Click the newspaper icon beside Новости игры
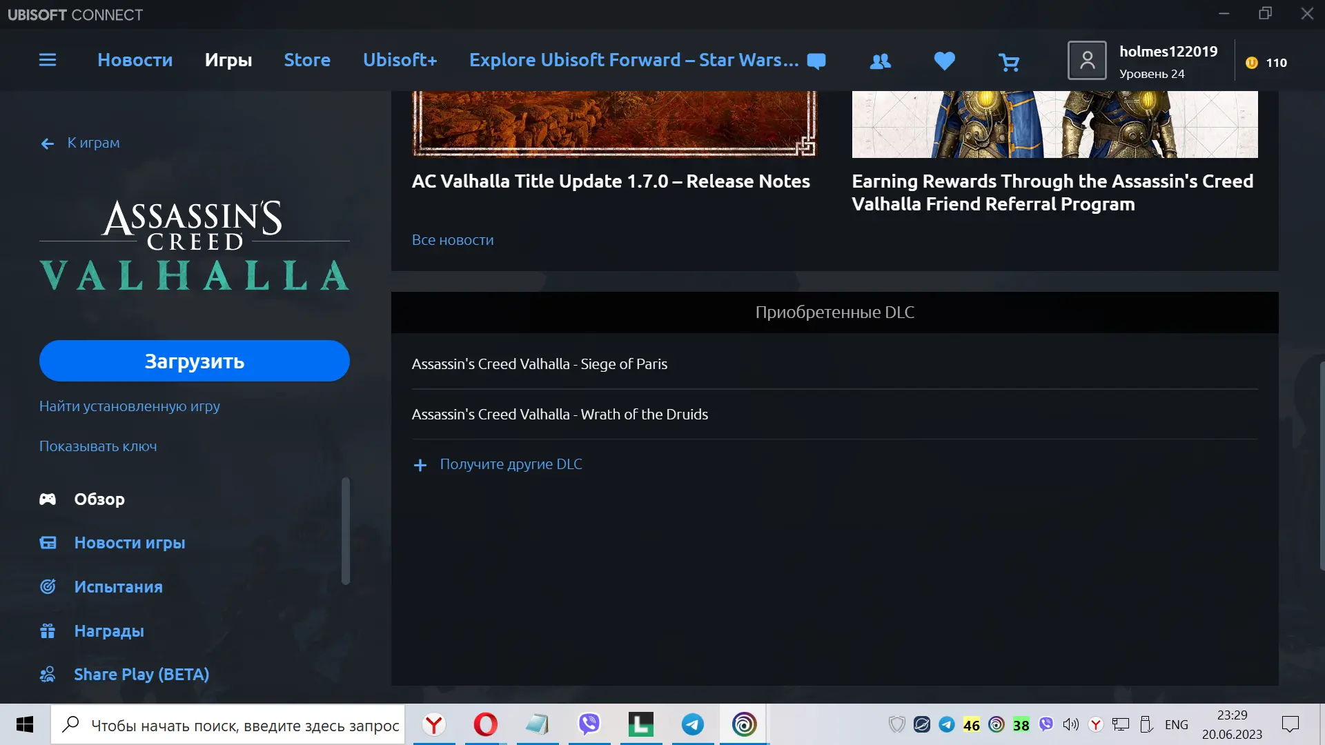The width and height of the screenshot is (1325, 745). click(x=48, y=543)
